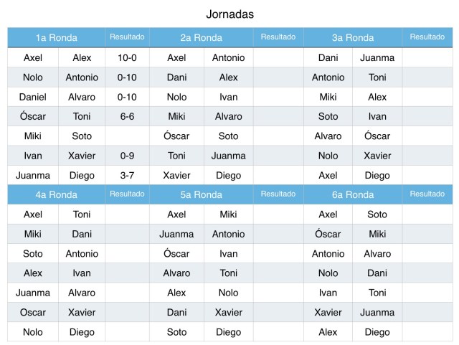The image size is (459, 345).
Task: Select the 3-7 result cell
Action: (127, 175)
